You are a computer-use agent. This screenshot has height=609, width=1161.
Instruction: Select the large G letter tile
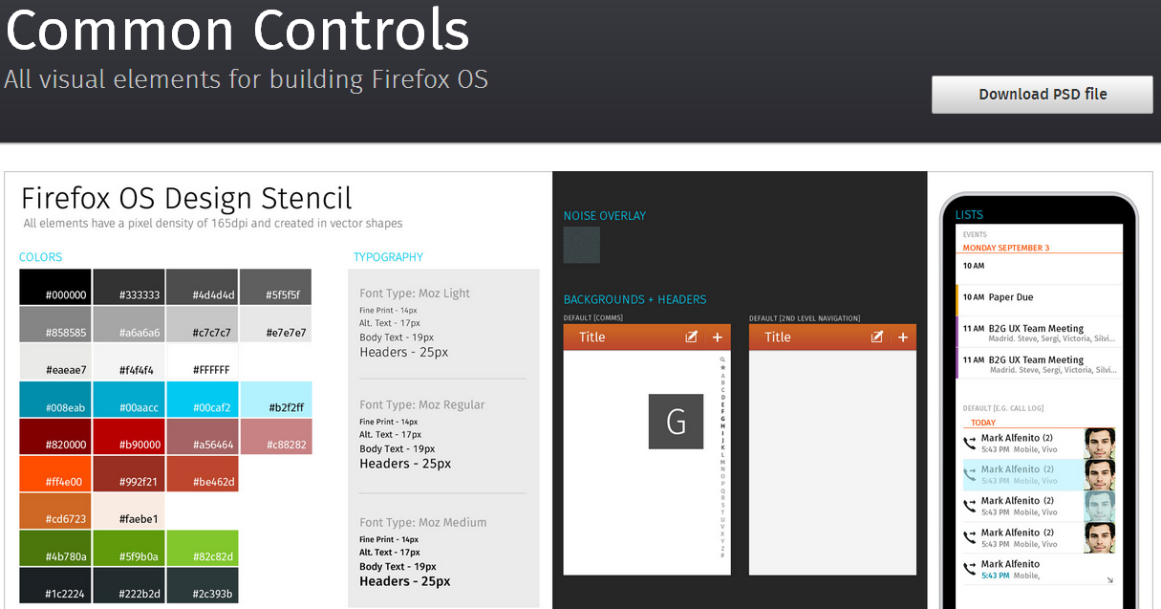[x=676, y=422]
